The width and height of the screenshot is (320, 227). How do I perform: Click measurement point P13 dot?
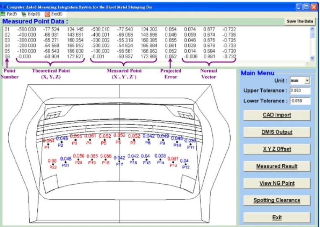173,162
